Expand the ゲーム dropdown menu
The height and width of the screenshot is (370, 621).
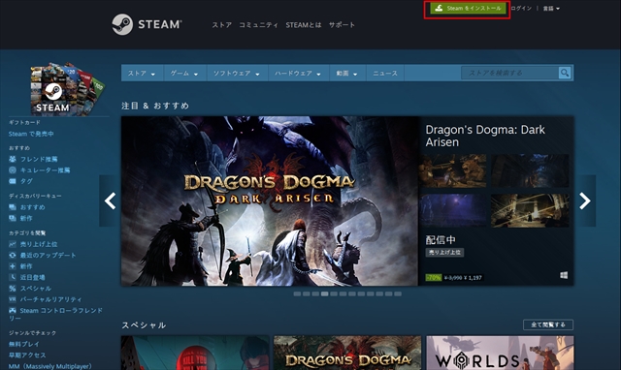click(184, 74)
